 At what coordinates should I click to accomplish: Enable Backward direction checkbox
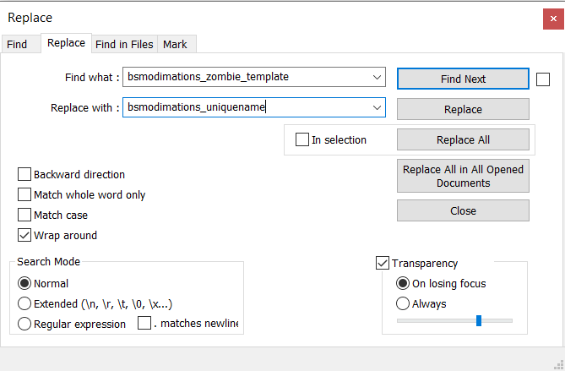[x=24, y=175]
